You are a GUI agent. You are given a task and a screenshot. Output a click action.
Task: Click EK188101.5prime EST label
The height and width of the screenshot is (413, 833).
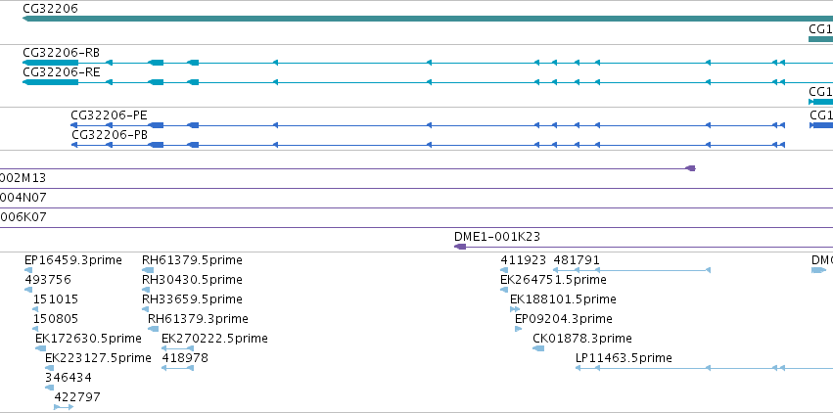[x=563, y=299]
